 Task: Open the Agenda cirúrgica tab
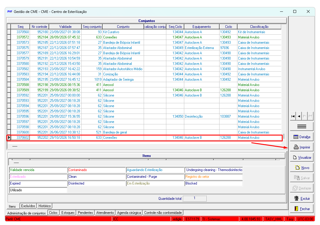pyautogui.click(x=129, y=213)
